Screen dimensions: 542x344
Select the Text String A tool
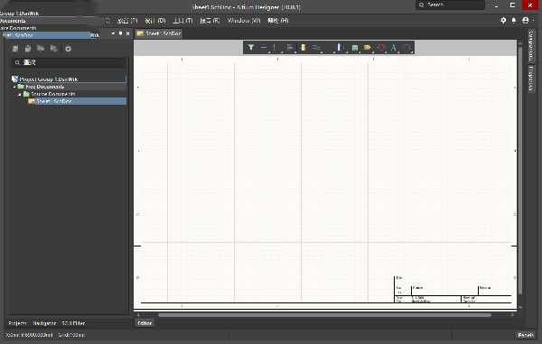(x=393, y=47)
